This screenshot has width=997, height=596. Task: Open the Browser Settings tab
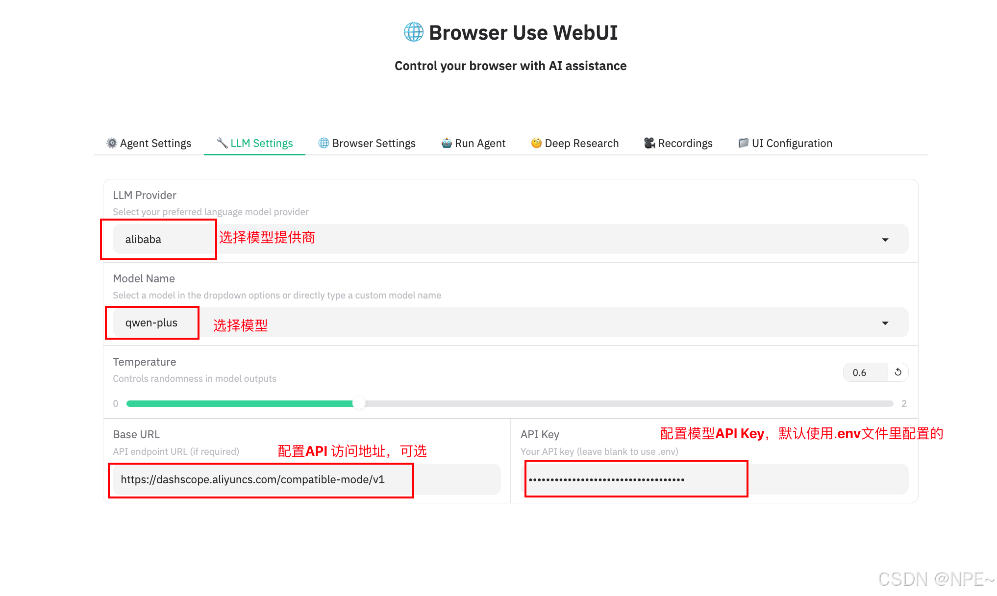[x=373, y=143]
